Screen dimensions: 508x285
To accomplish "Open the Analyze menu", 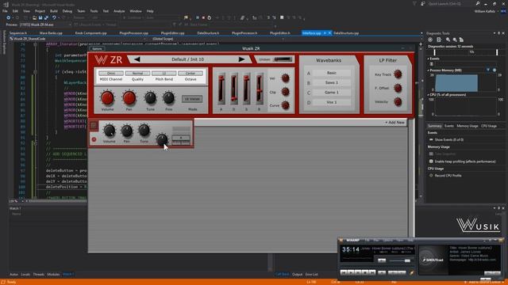I will click(x=119, y=11).
